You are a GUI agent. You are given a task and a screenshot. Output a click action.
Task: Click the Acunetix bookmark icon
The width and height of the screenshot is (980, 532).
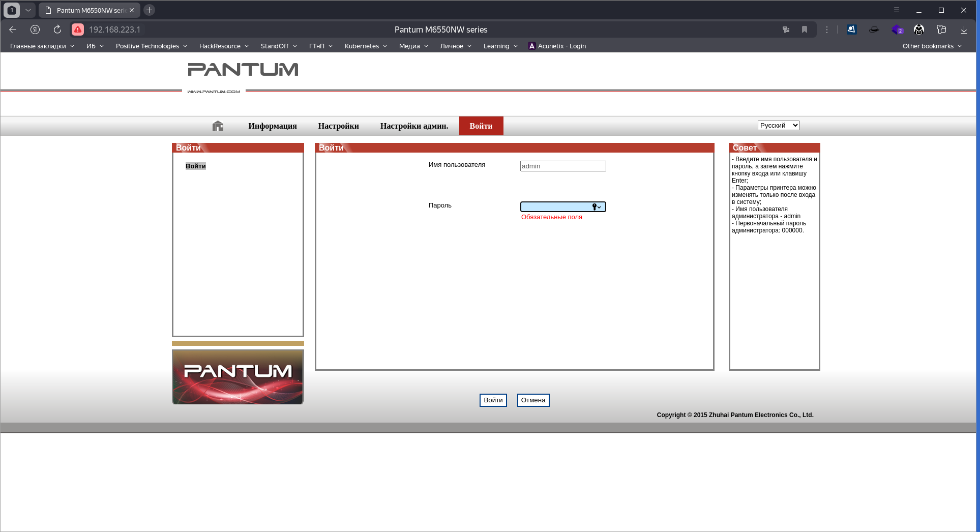click(x=532, y=46)
